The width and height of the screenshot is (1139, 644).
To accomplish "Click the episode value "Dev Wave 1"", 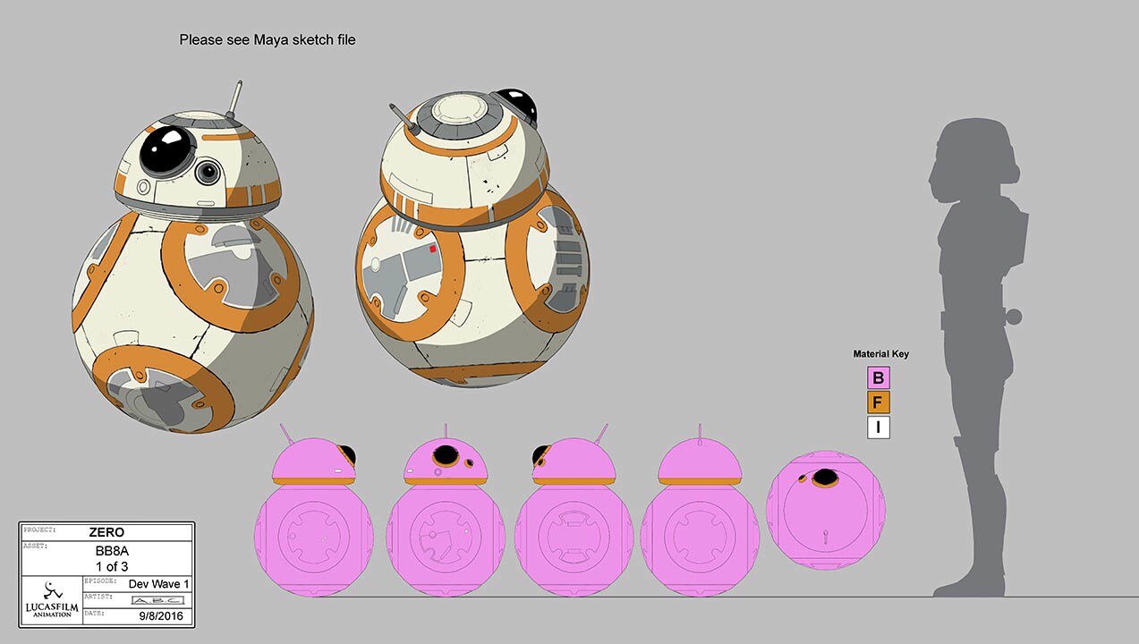I will 159,584.
